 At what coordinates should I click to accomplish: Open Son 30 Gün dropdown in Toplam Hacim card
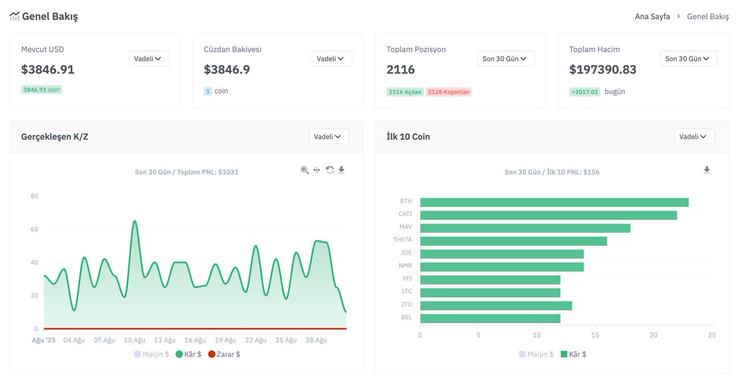[x=689, y=58]
